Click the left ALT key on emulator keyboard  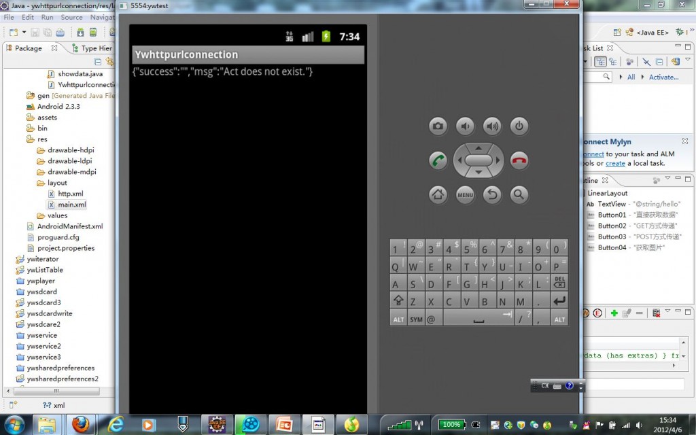point(398,318)
